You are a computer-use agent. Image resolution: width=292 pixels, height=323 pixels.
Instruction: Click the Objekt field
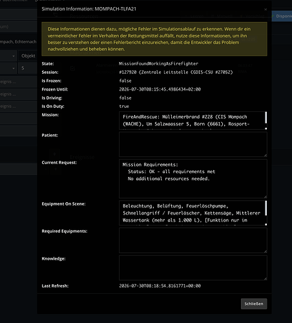pos(28,56)
